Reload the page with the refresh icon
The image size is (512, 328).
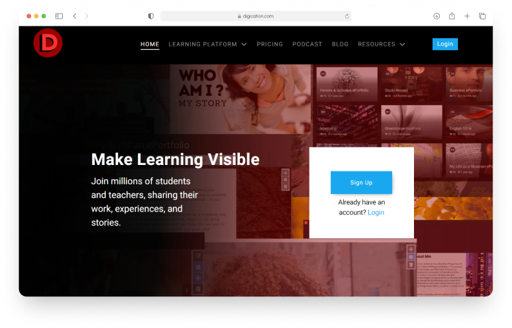[347, 16]
